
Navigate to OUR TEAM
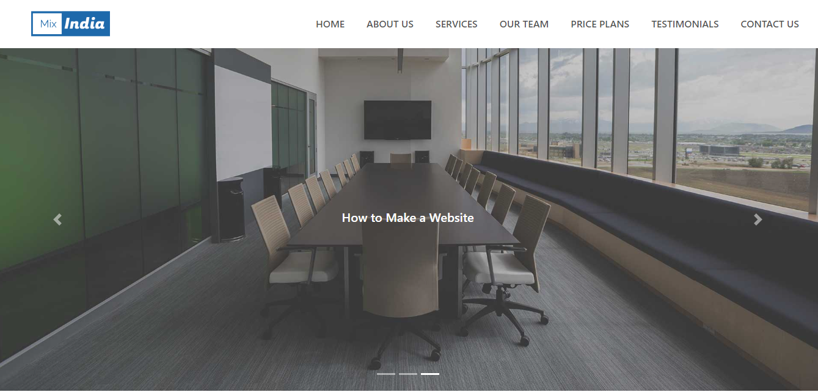point(524,24)
